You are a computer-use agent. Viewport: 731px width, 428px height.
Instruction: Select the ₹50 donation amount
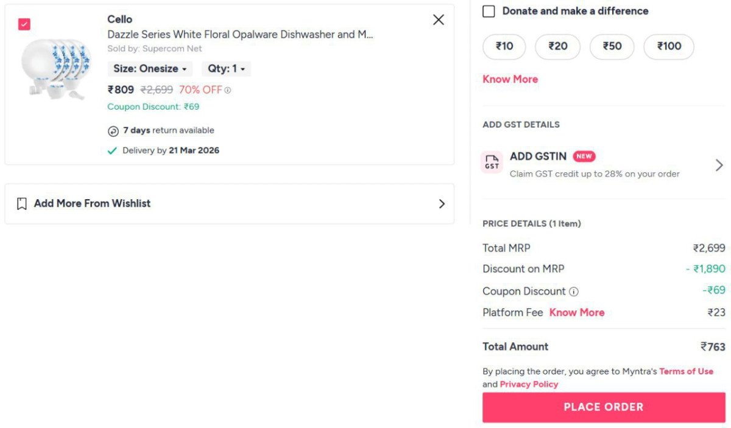612,46
